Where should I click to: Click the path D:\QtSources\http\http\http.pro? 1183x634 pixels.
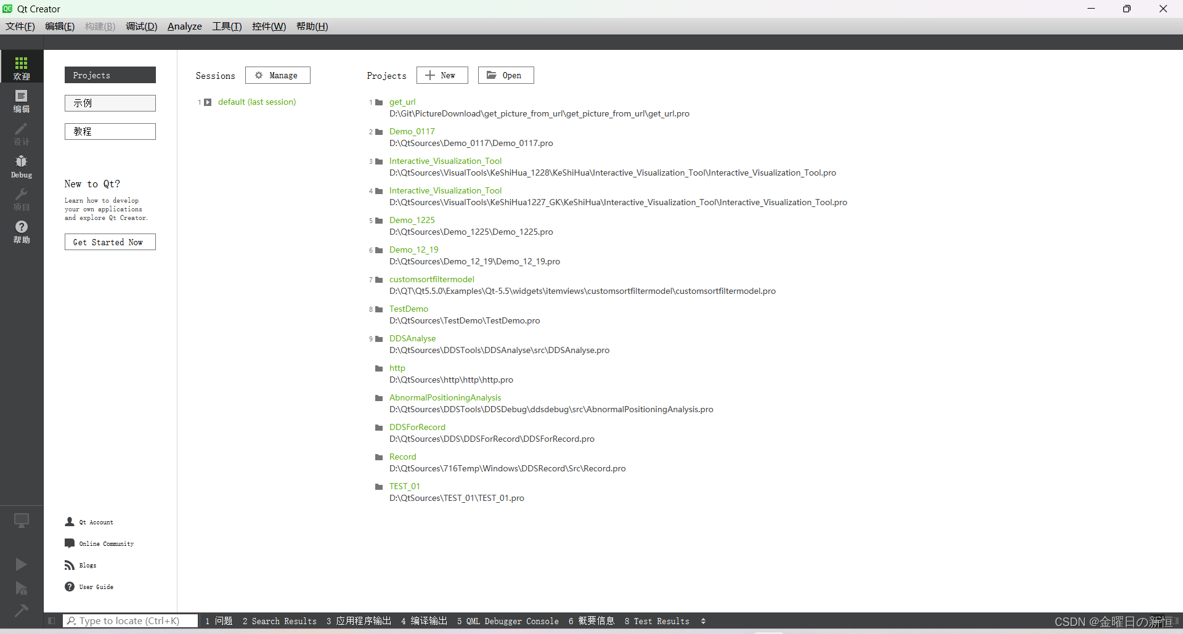451,380
